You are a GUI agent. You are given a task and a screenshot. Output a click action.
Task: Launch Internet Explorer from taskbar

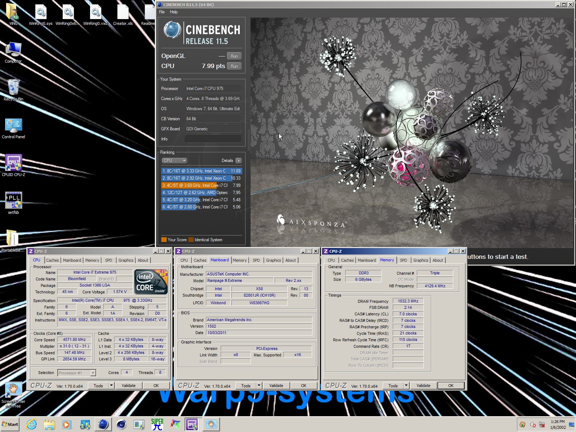[x=32, y=424]
